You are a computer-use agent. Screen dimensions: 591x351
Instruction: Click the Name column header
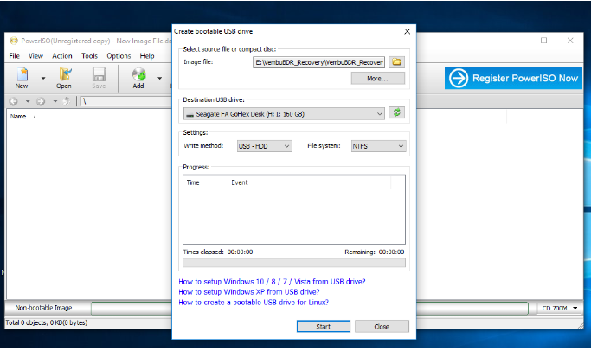pos(18,117)
